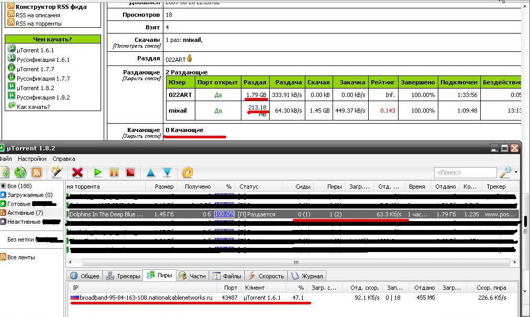Screen dimensions: 530x317
Task: Sort torrents by the Размер column header
Action: click(x=164, y=187)
